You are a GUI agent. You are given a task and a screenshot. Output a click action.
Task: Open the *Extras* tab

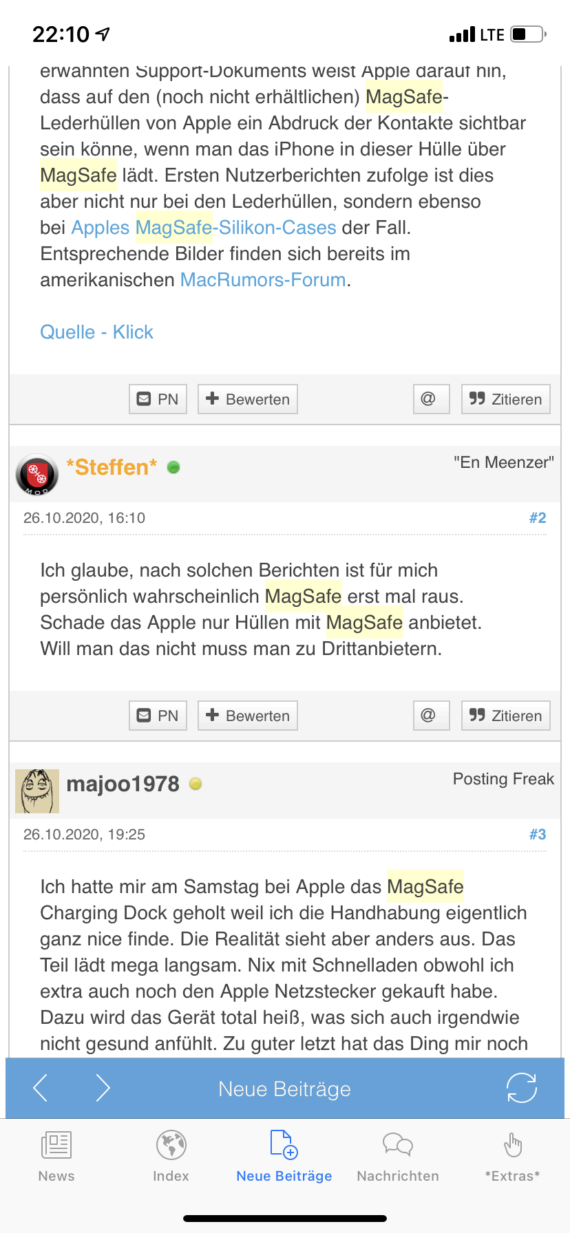click(512, 1157)
